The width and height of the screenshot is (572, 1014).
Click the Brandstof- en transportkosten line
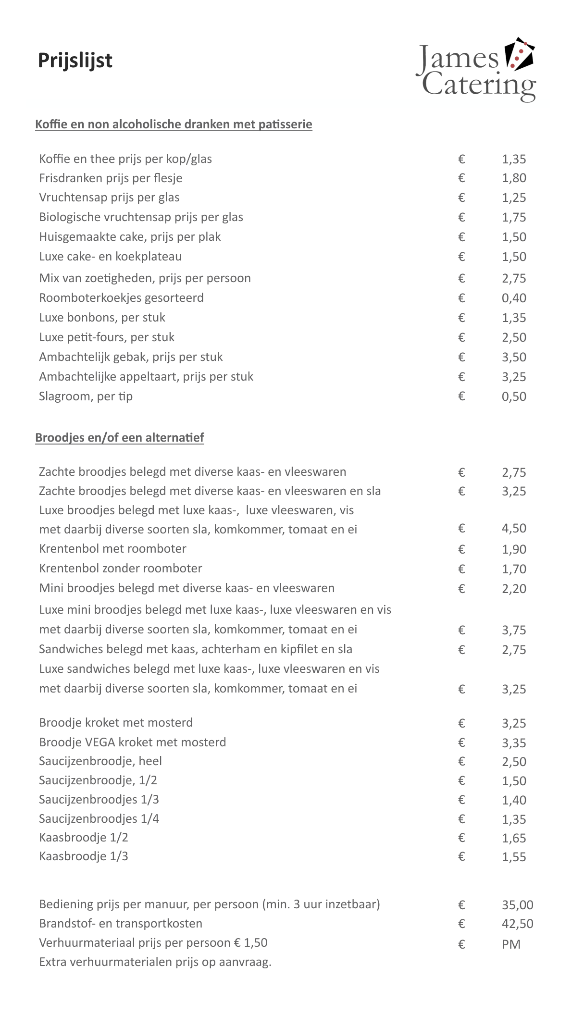point(121,924)
